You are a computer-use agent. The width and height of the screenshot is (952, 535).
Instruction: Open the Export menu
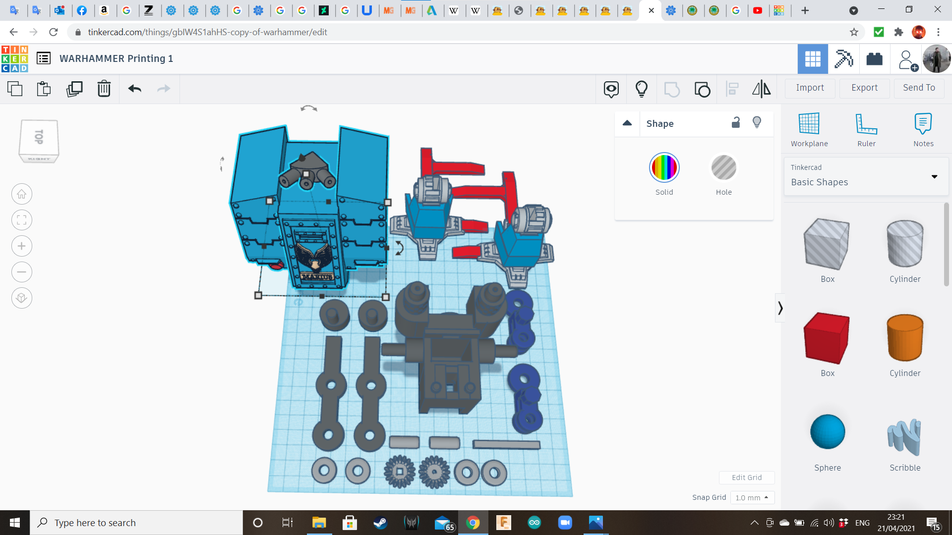tap(864, 88)
